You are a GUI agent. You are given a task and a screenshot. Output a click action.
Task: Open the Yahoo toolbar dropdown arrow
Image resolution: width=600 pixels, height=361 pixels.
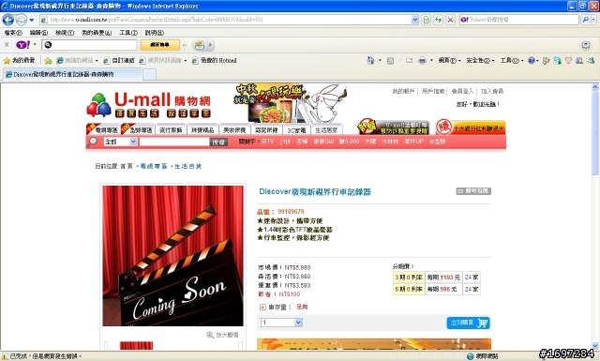[x=35, y=44]
